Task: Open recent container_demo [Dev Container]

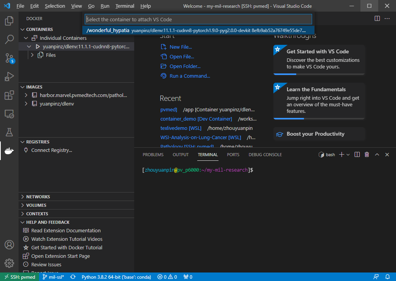Action: 196,119
